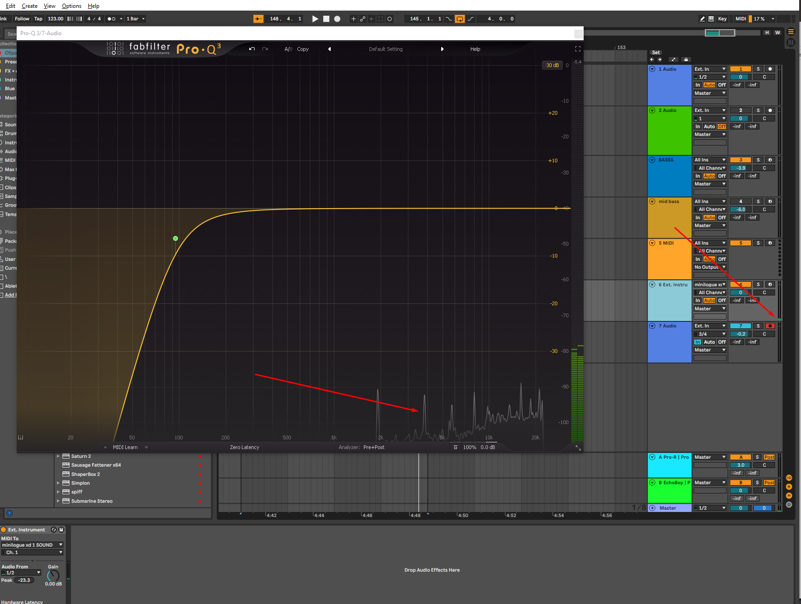
Task: Save the Ext. Instrument preset
Action: 61,530
